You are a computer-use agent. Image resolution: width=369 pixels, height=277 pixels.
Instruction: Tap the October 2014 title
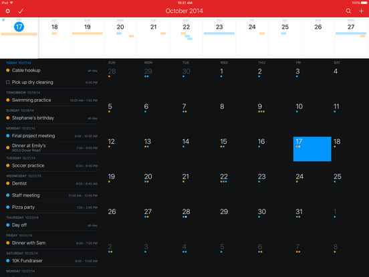[184, 11]
